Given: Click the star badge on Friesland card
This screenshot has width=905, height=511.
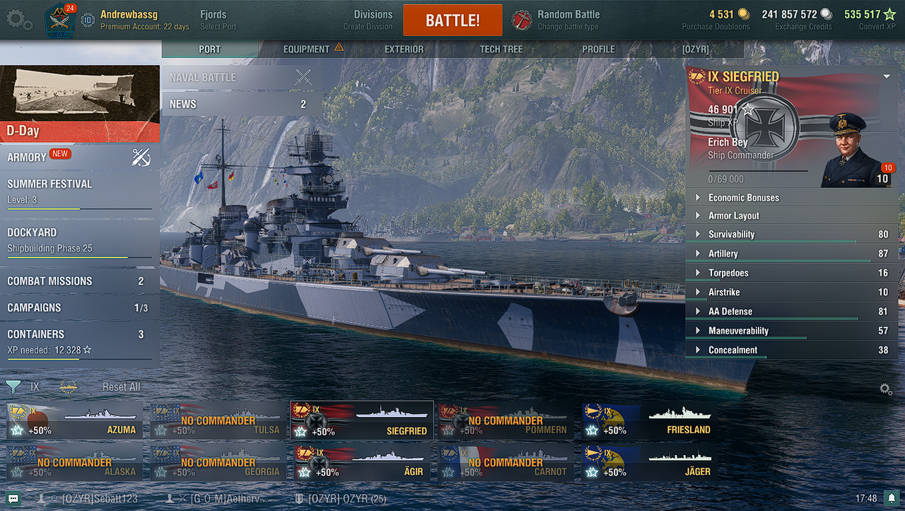Looking at the screenshot, I should tap(592, 430).
